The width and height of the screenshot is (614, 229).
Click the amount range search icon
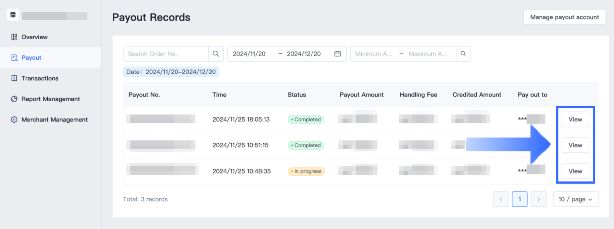coord(463,54)
